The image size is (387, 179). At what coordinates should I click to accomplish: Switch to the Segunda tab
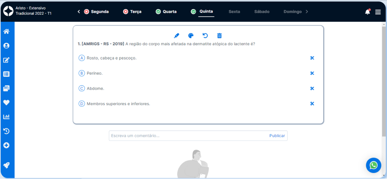coord(96,12)
